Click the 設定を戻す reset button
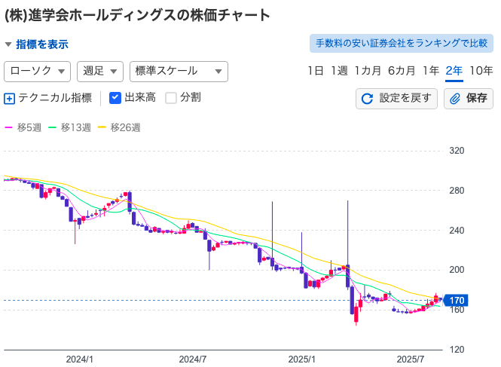This screenshot has width=501, height=367. (396, 99)
